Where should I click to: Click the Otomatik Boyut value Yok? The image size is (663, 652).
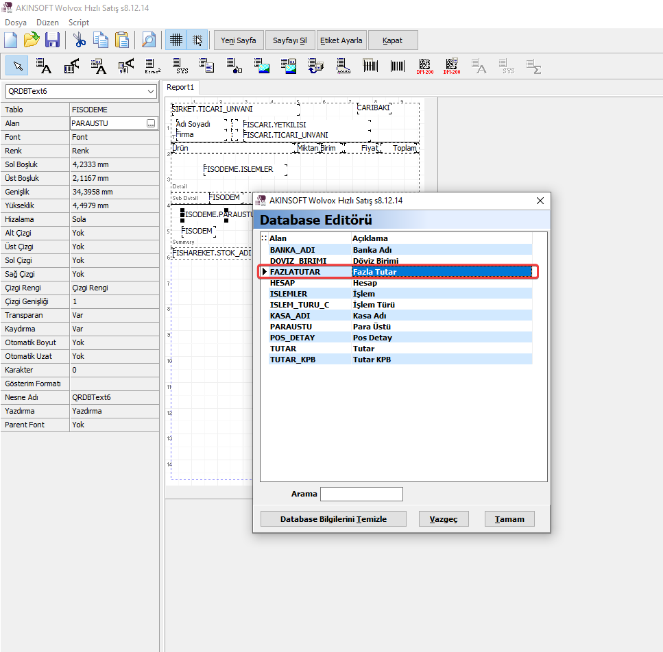(x=114, y=342)
